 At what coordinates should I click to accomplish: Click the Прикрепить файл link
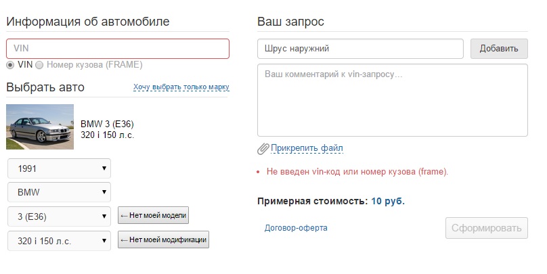coord(307,148)
